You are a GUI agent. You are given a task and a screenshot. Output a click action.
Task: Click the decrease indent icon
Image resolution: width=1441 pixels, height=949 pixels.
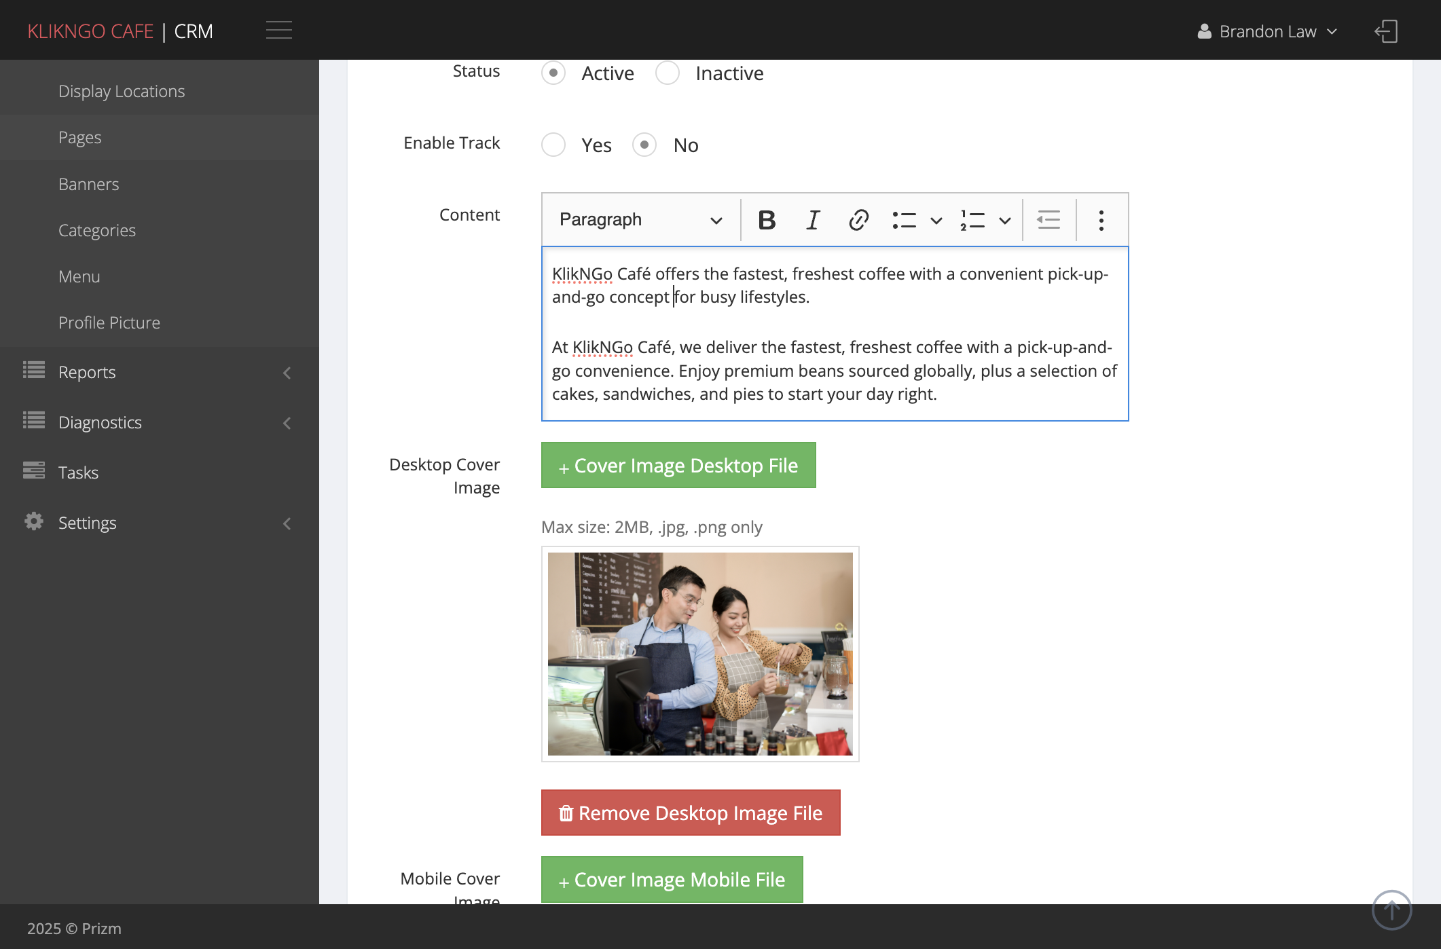[1048, 220]
